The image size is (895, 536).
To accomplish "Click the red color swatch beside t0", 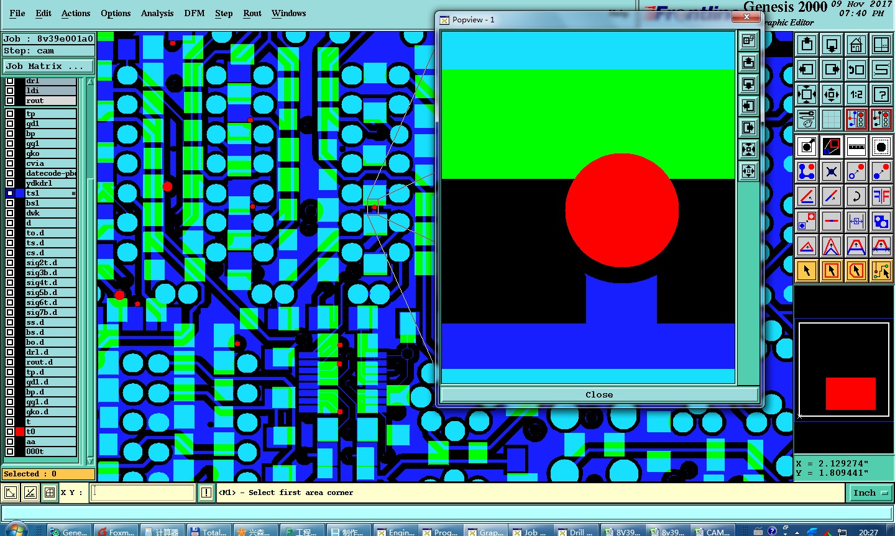I will [20, 432].
